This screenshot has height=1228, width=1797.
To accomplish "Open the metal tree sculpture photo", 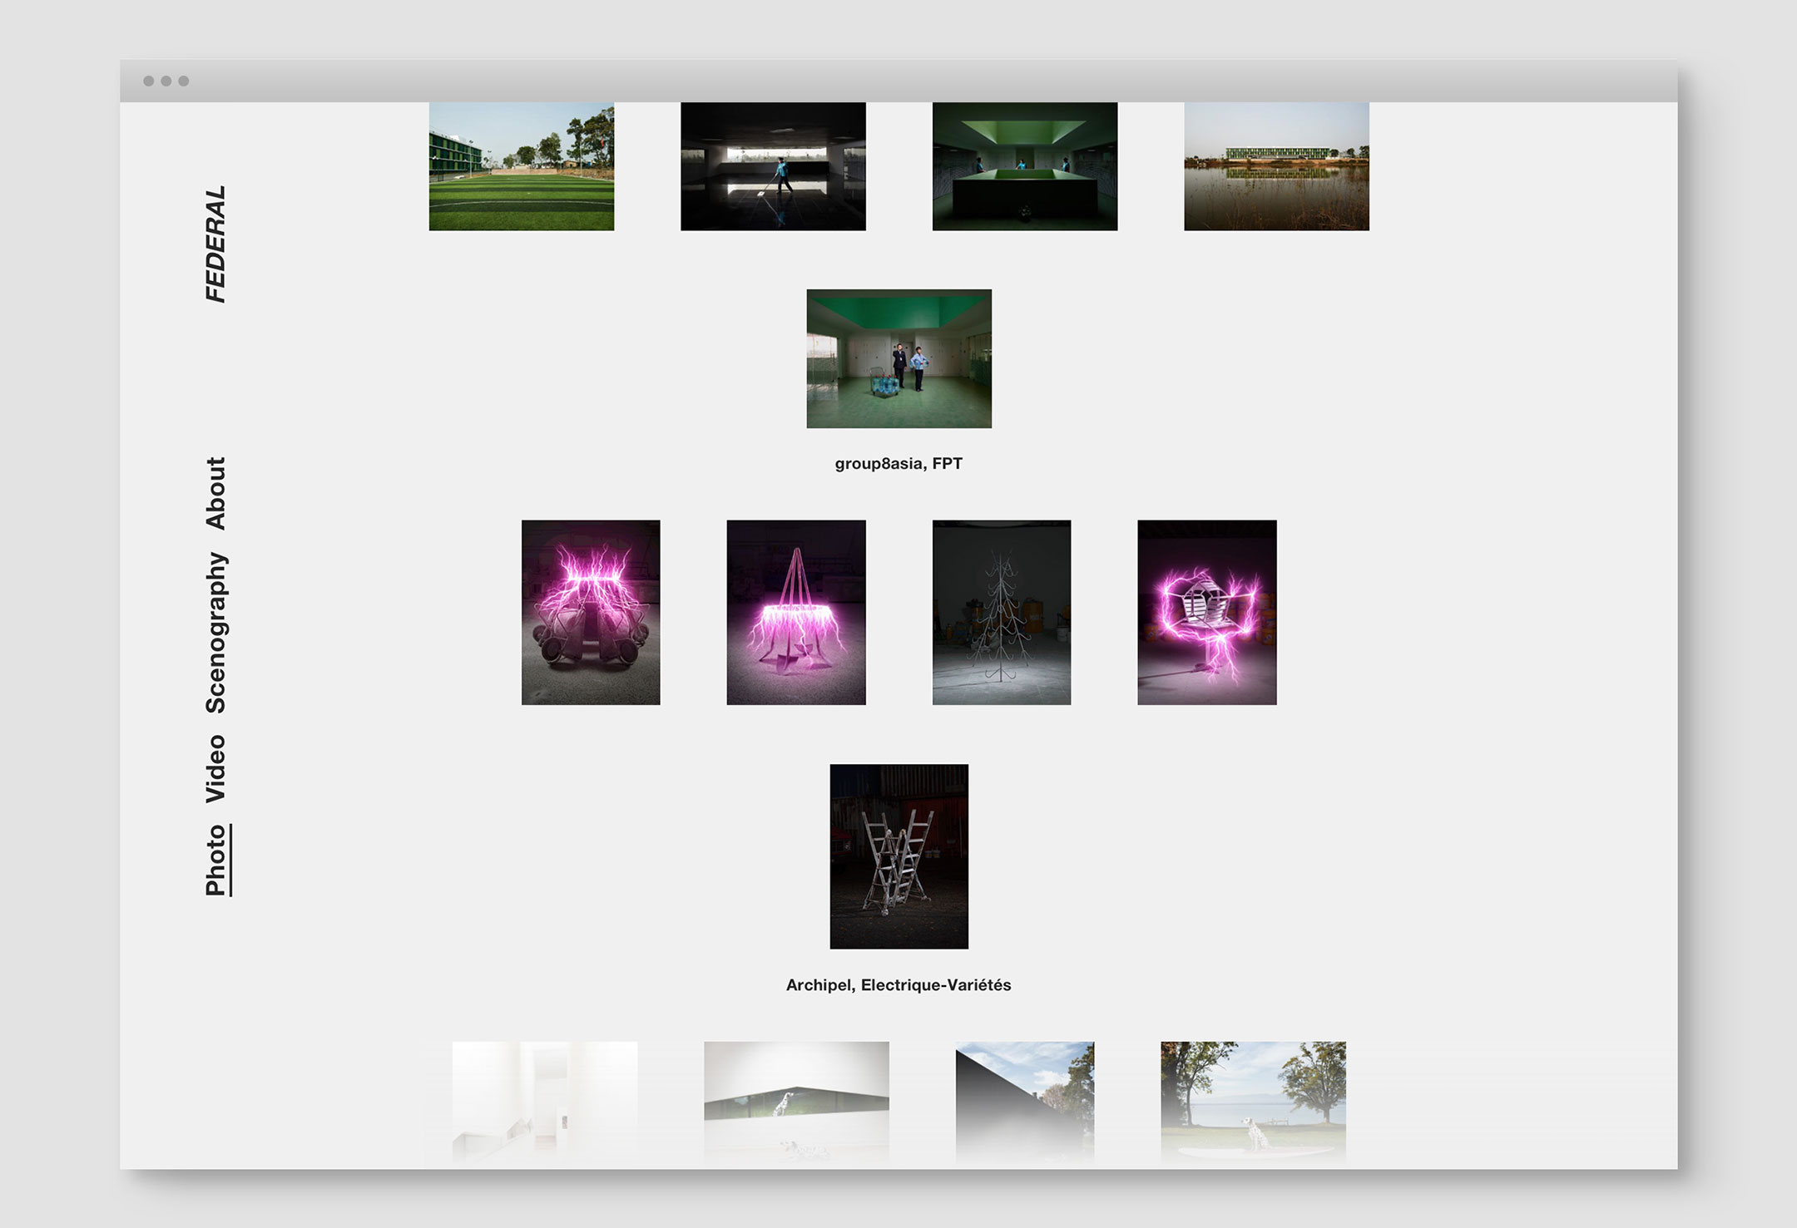I will pyautogui.click(x=1002, y=613).
